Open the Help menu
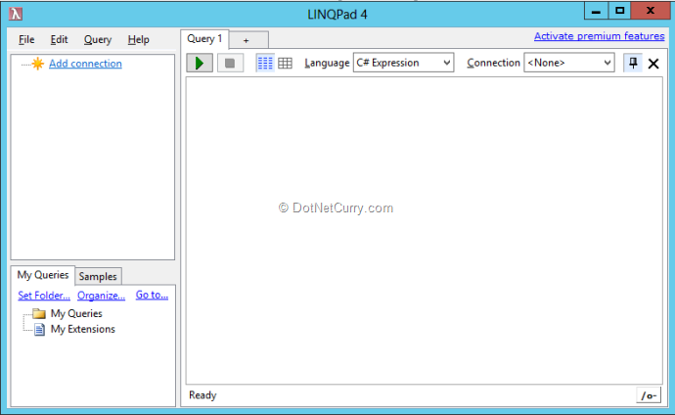The image size is (675, 415). (138, 39)
